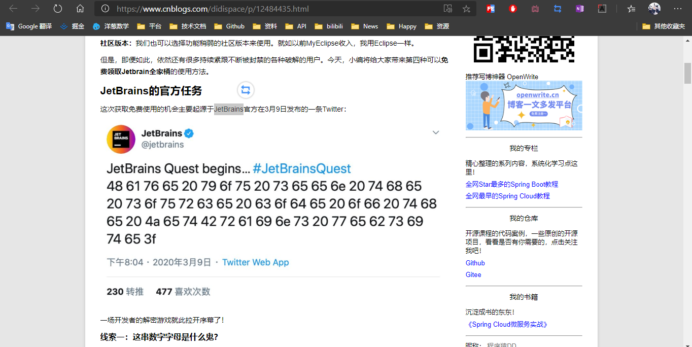Open the 洋葱数学 bookmark
The width and height of the screenshot is (692, 347).
point(111,26)
